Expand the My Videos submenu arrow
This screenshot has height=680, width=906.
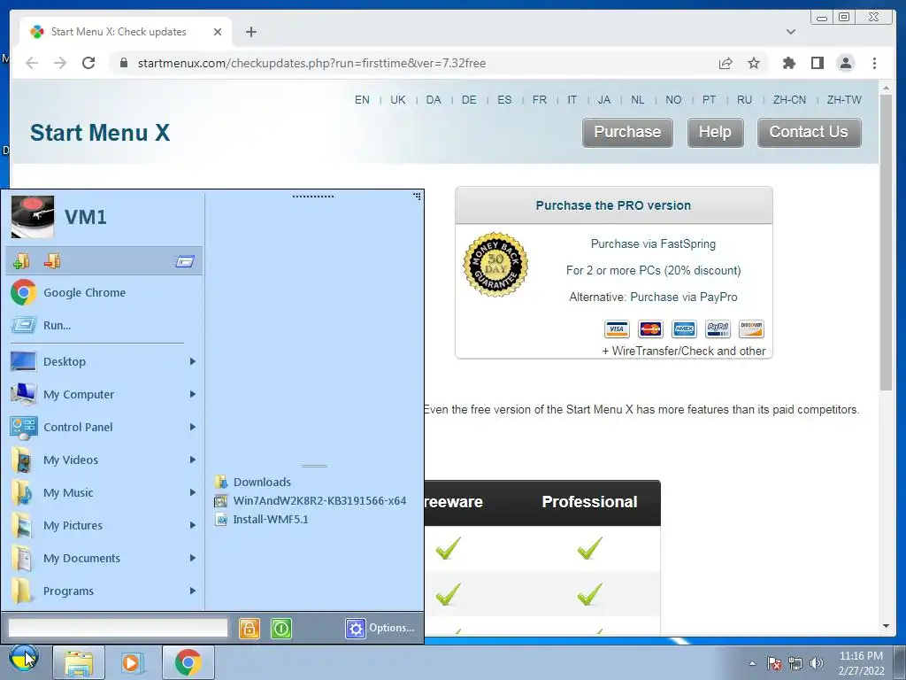point(192,460)
